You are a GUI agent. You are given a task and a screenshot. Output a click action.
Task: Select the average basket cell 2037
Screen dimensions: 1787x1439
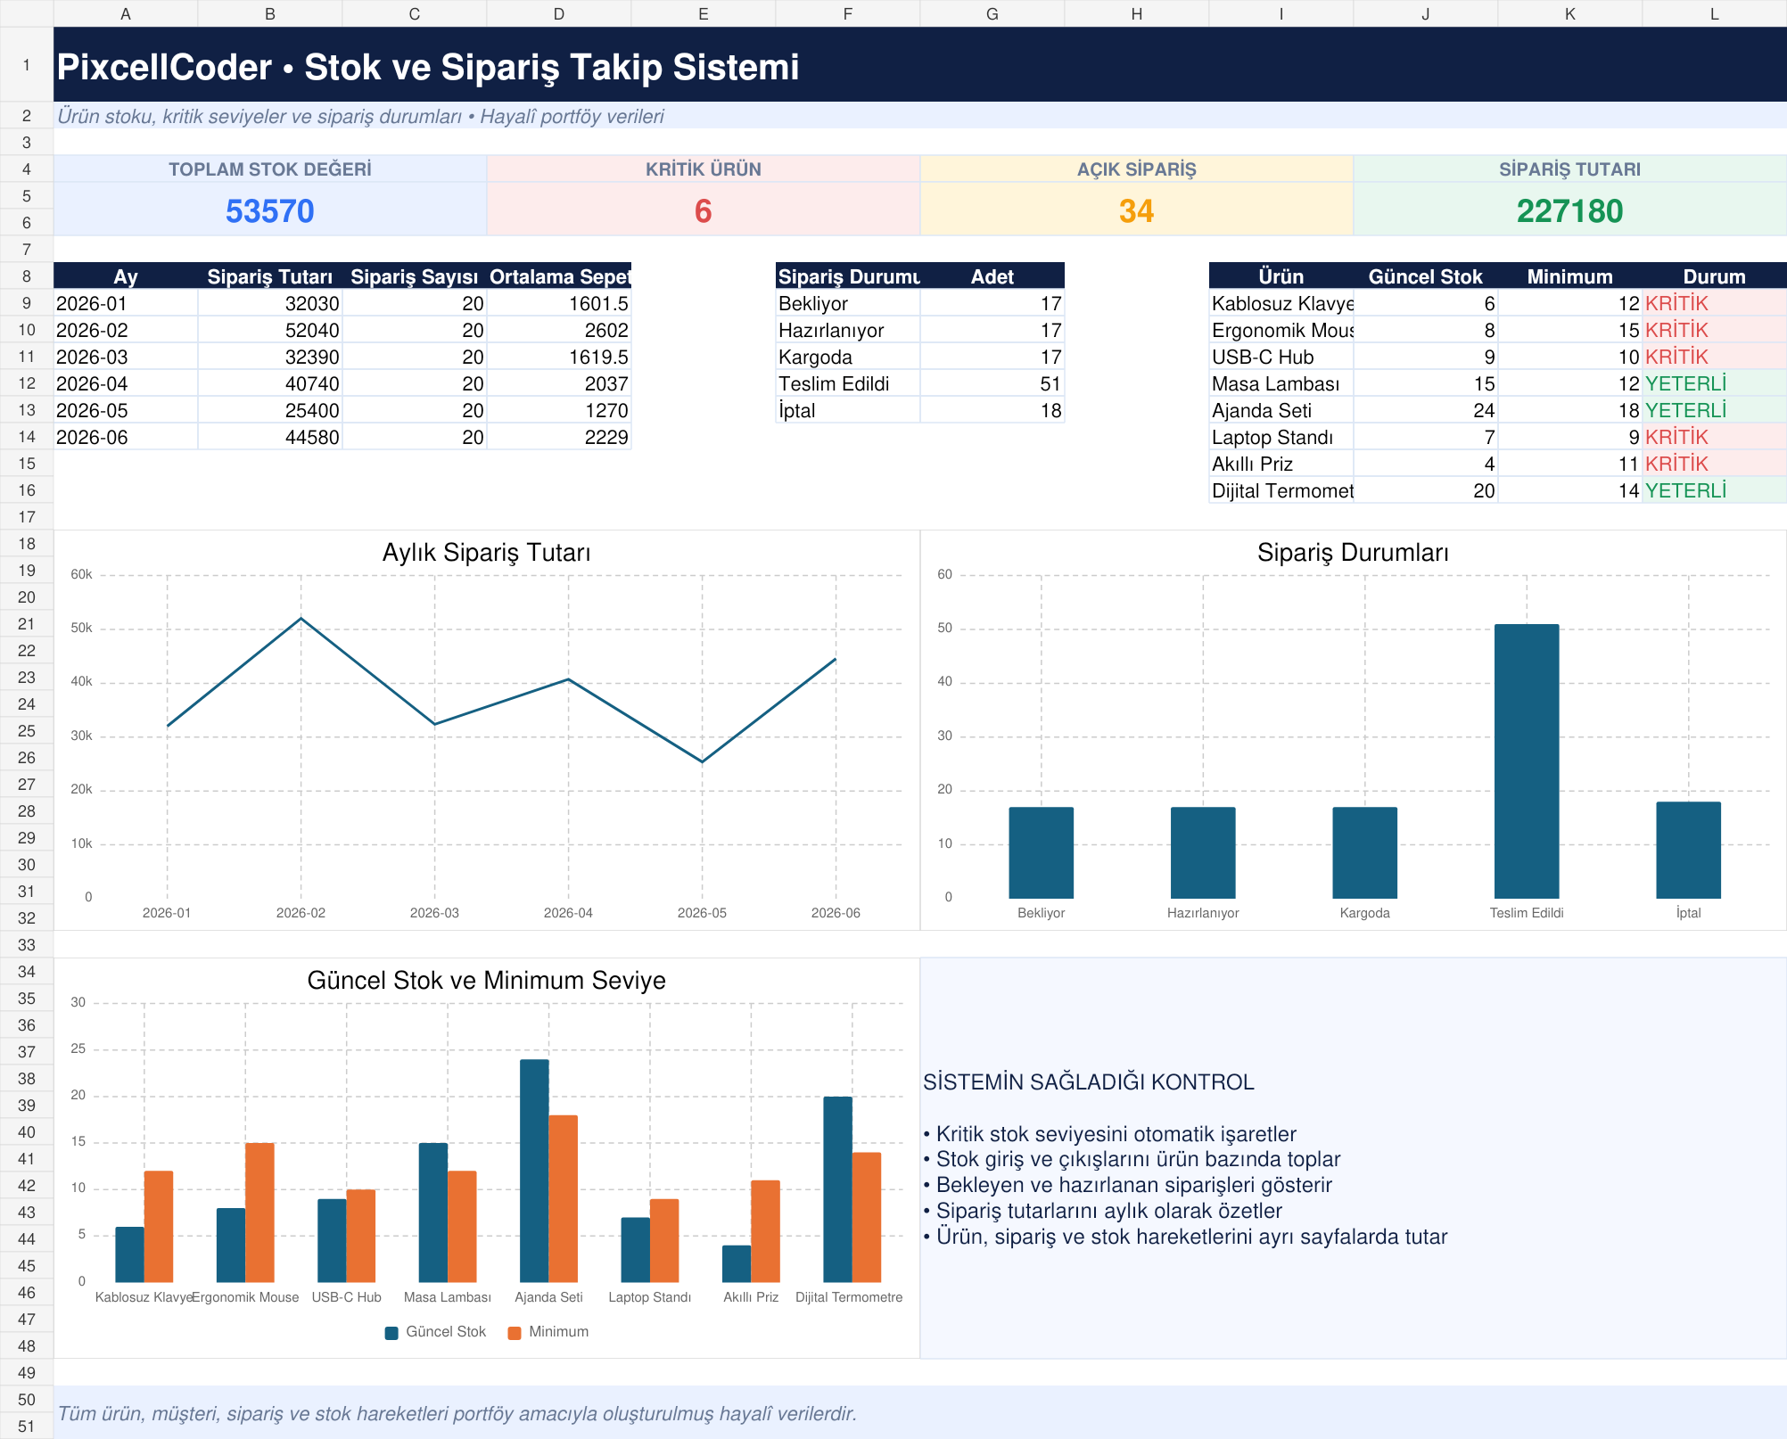click(559, 383)
